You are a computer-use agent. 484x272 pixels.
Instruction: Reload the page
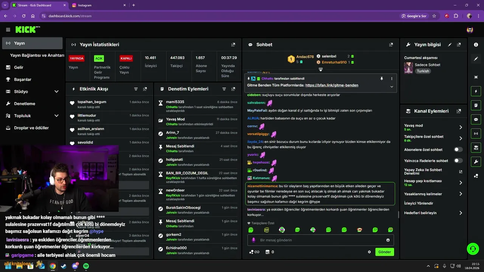pos(23,16)
